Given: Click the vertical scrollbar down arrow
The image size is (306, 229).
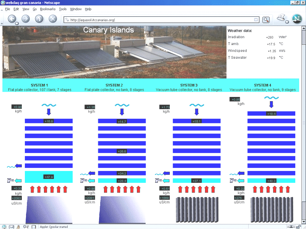Looking at the screenshot, I should point(303,221).
